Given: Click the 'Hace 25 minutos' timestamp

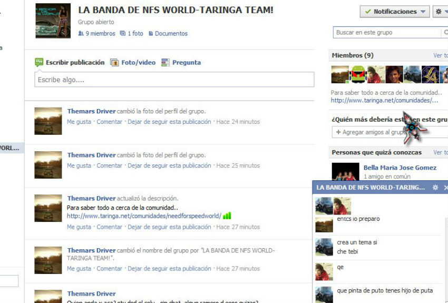Looking at the screenshot, I should tap(238, 165).
